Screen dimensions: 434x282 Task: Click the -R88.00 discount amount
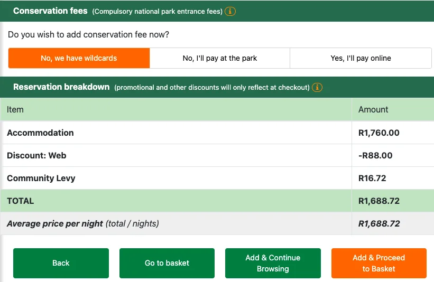(375, 155)
